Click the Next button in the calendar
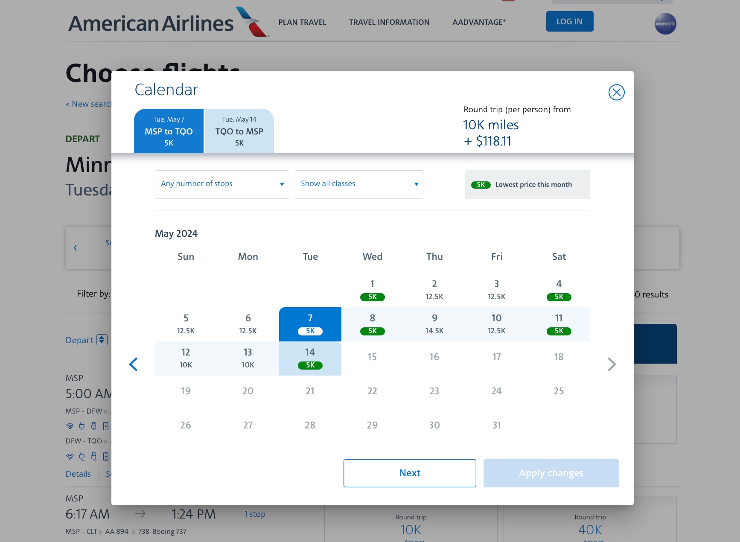The height and width of the screenshot is (542, 740). pyautogui.click(x=409, y=473)
